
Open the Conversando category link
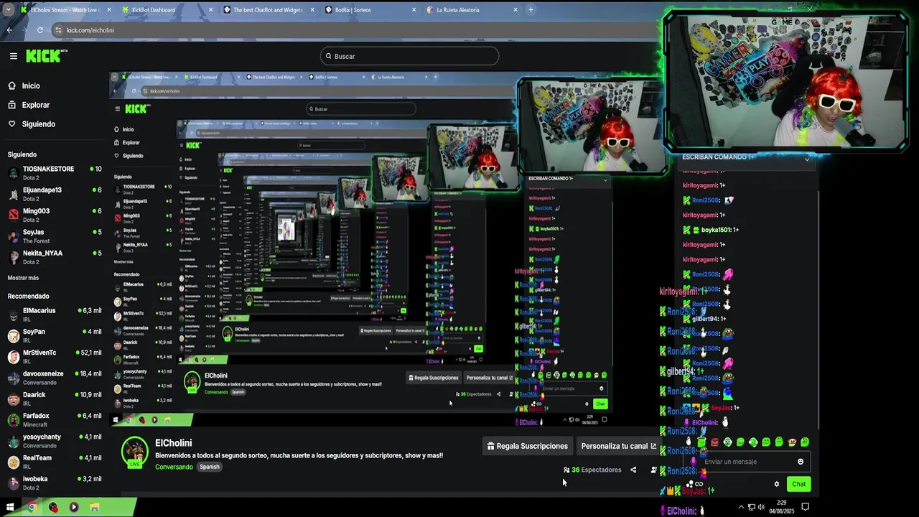tap(174, 467)
